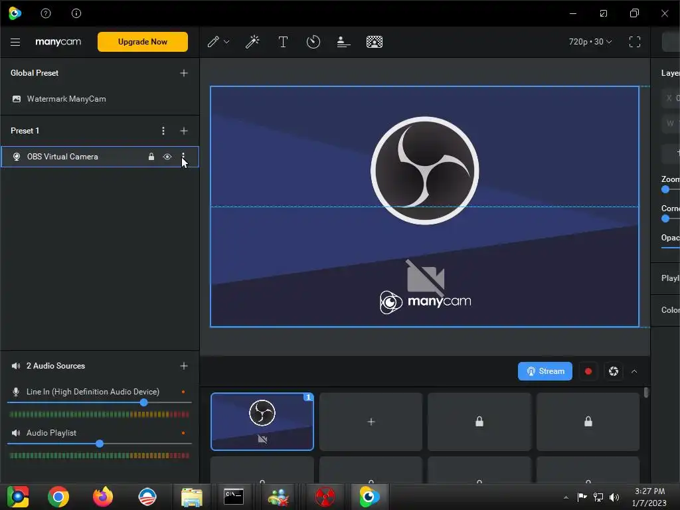Viewport: 680px width, 510px height.
Task: Collapse the presets panel chevron
Action: point(634,372)
